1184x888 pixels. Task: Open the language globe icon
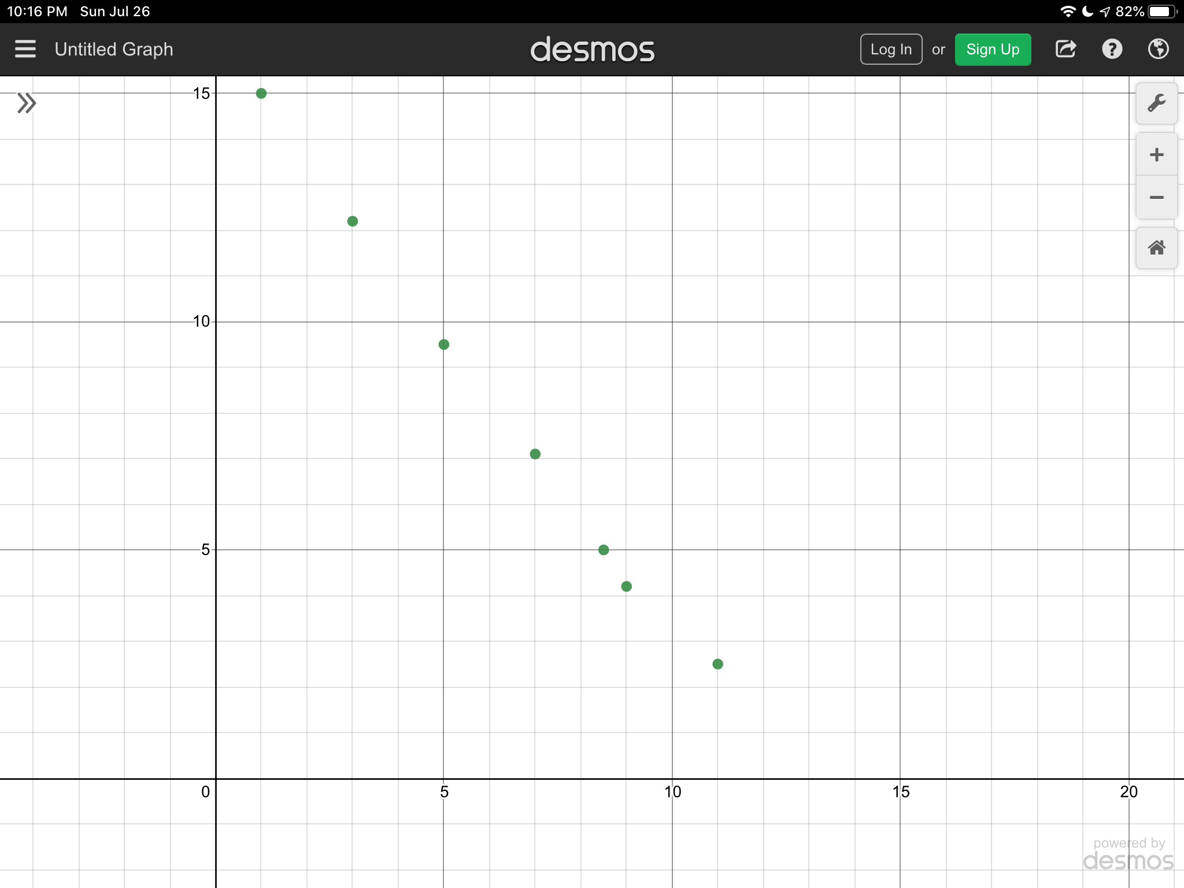point(1158,49)
